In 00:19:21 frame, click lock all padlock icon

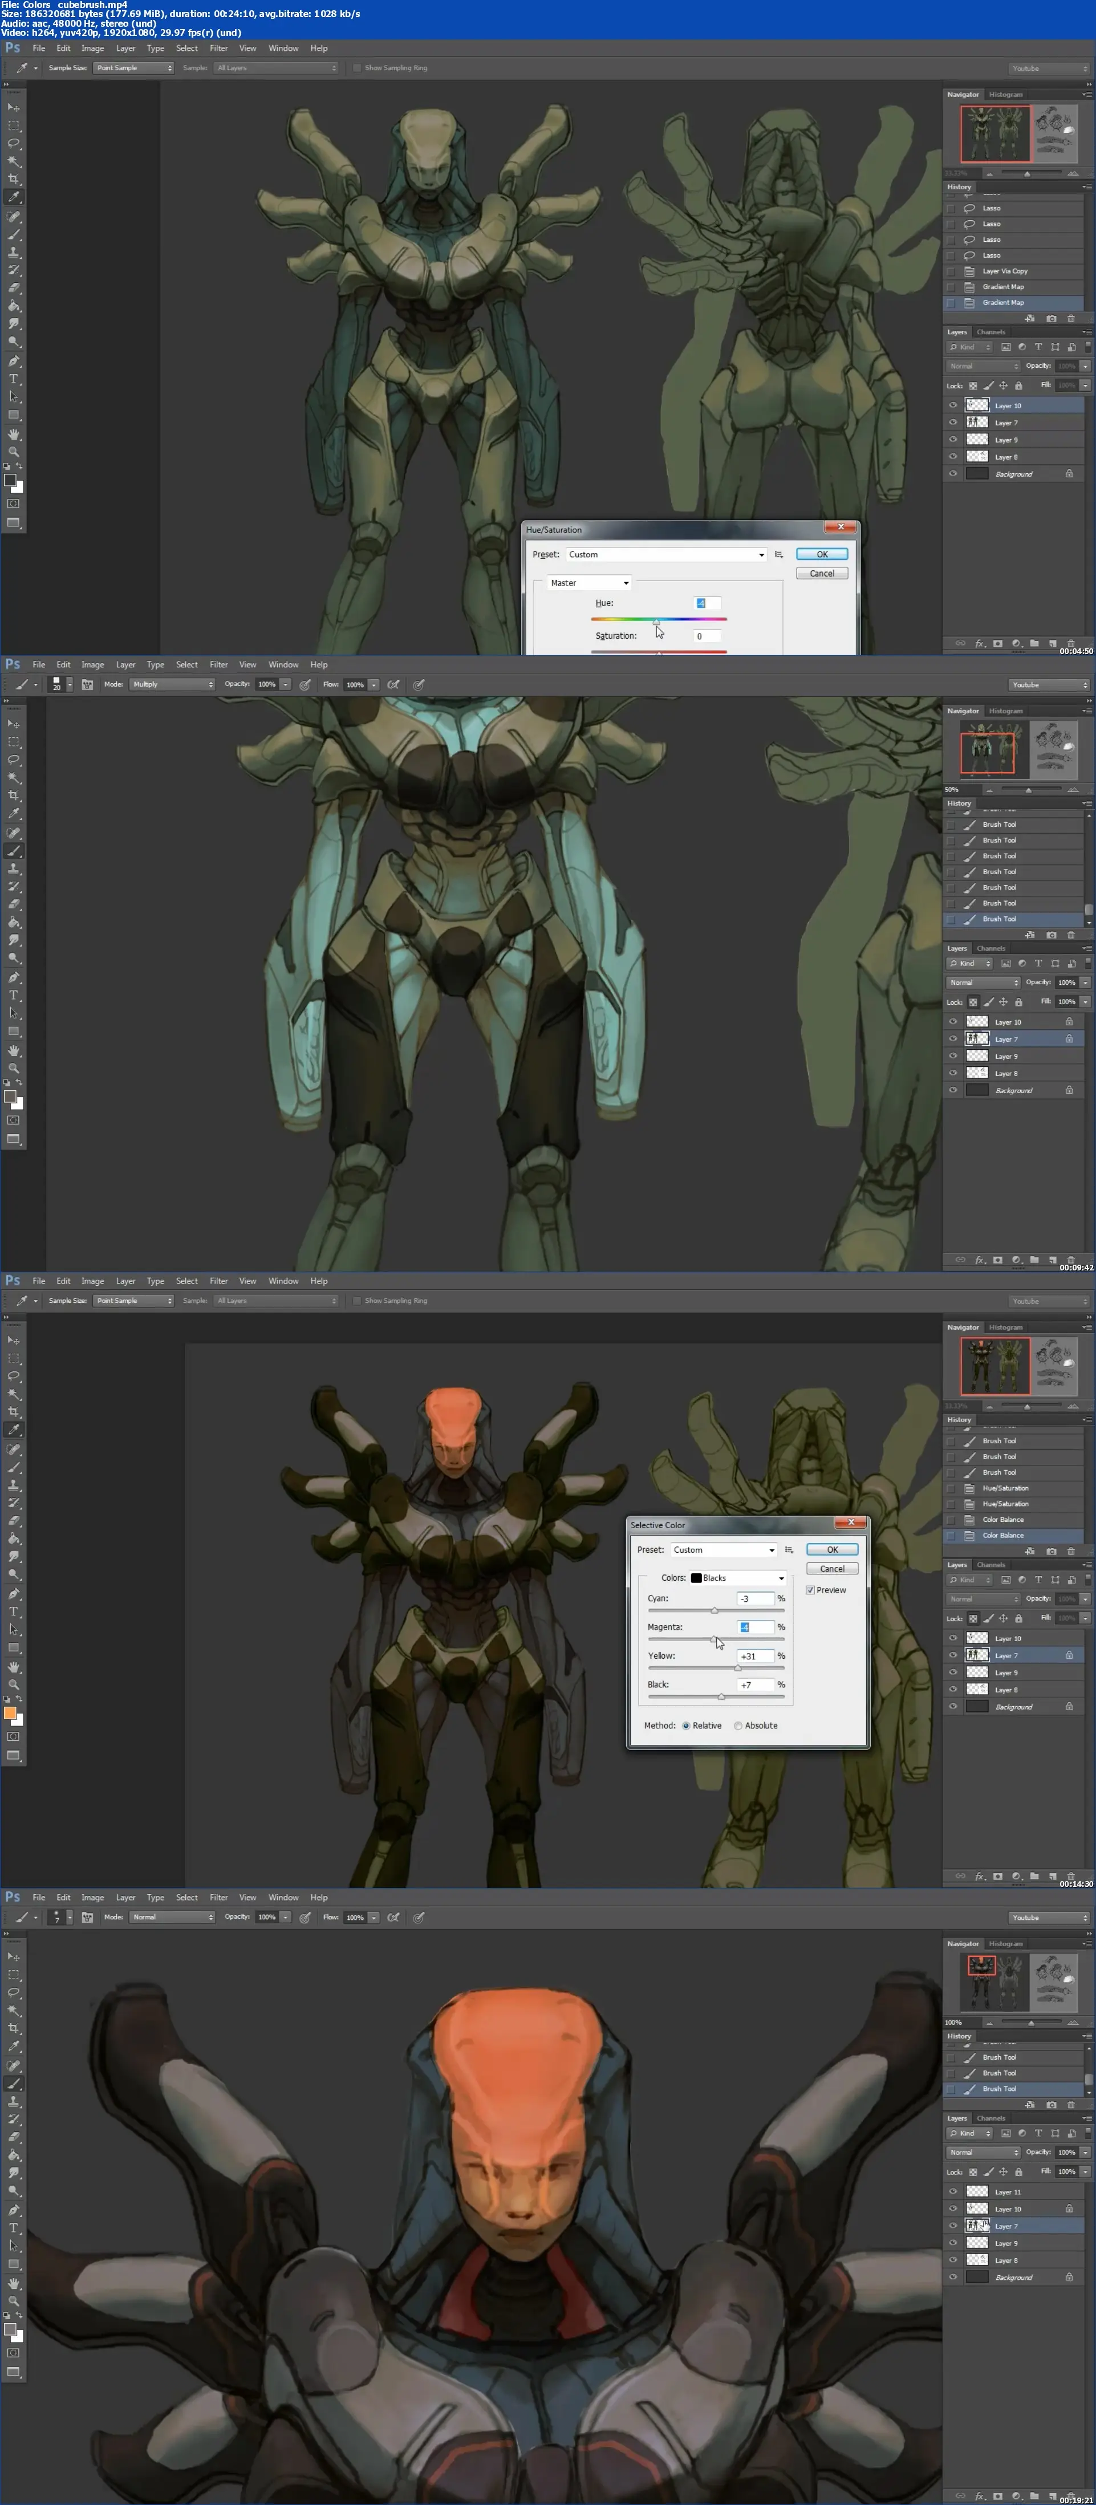[x=1018, y=2171]
